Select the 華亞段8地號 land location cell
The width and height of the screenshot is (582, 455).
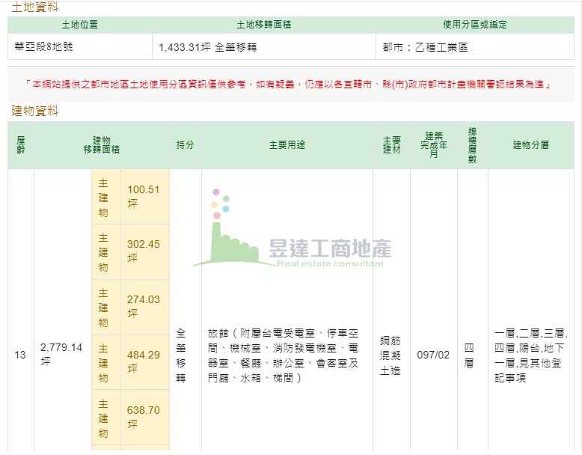pyautogui.click(x=44, y=46)
